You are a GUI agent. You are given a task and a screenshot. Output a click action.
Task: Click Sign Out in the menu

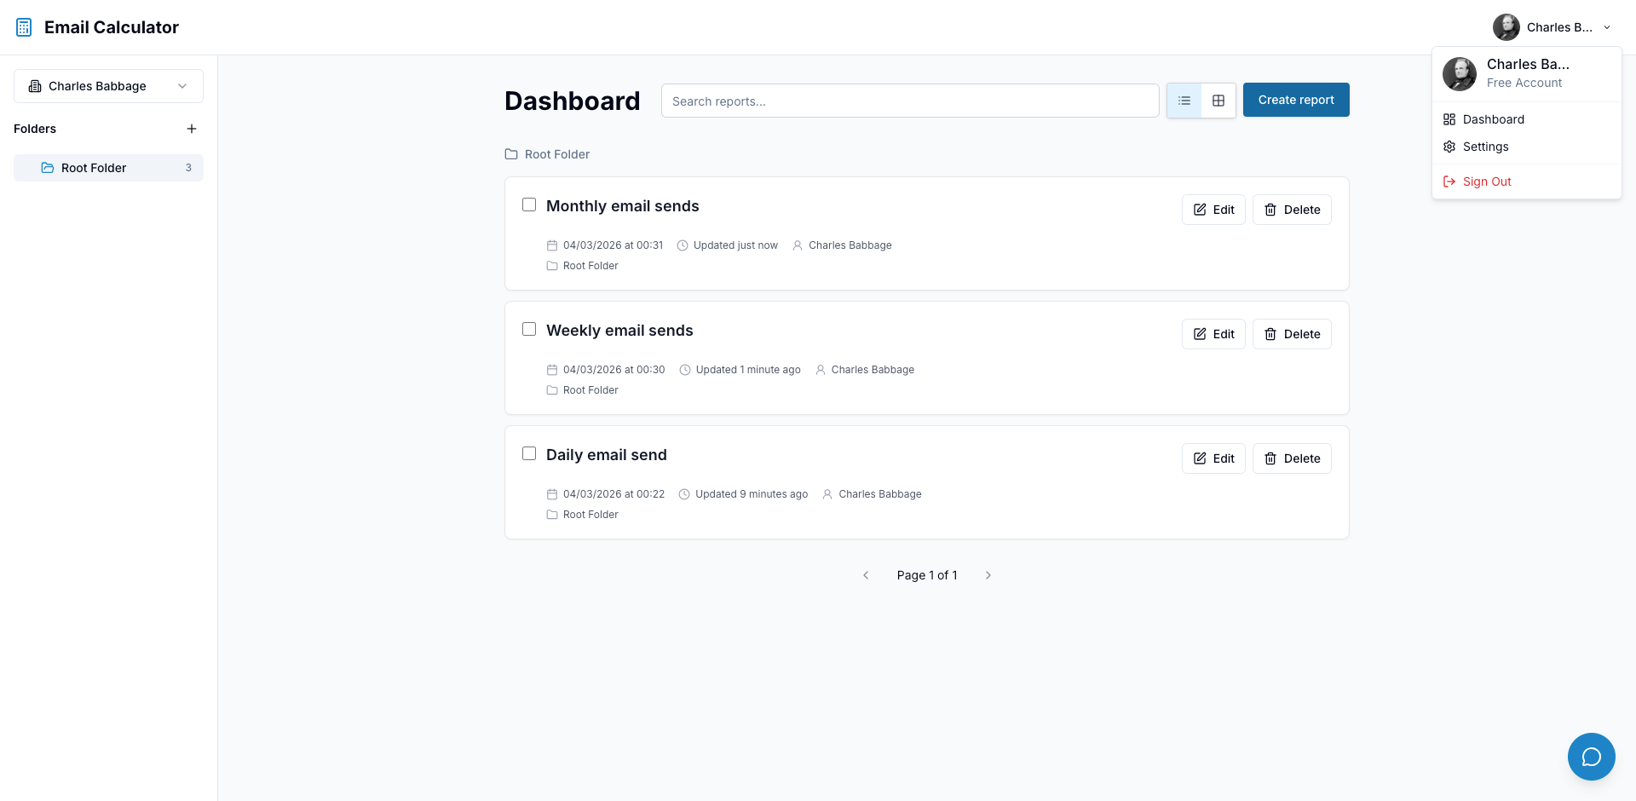point(1486,181)
